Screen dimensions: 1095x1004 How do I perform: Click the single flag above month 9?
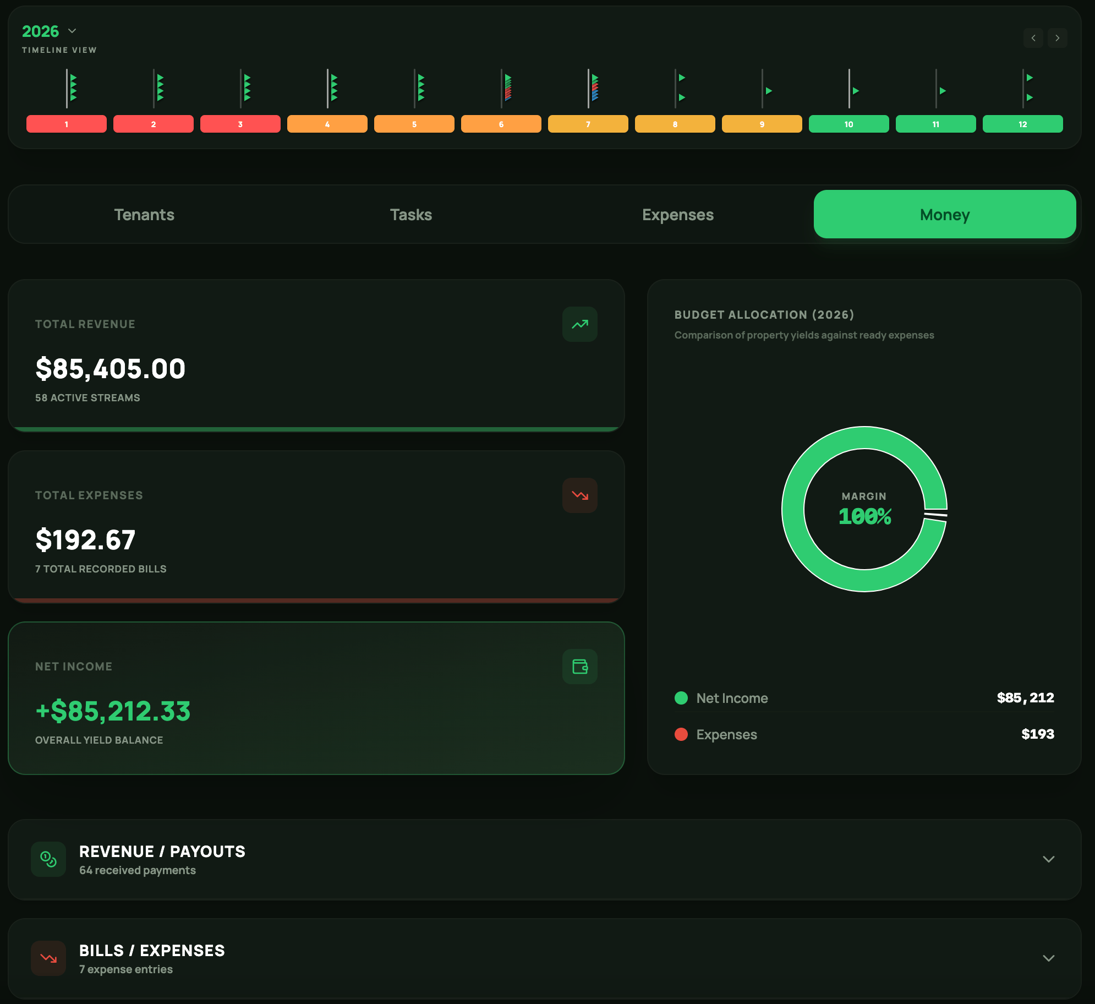(769, 91)
